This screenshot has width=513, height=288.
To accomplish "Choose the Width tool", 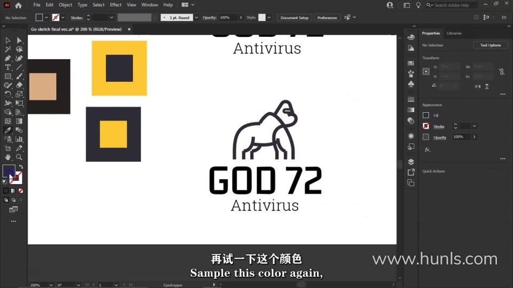I will point(8,103).
